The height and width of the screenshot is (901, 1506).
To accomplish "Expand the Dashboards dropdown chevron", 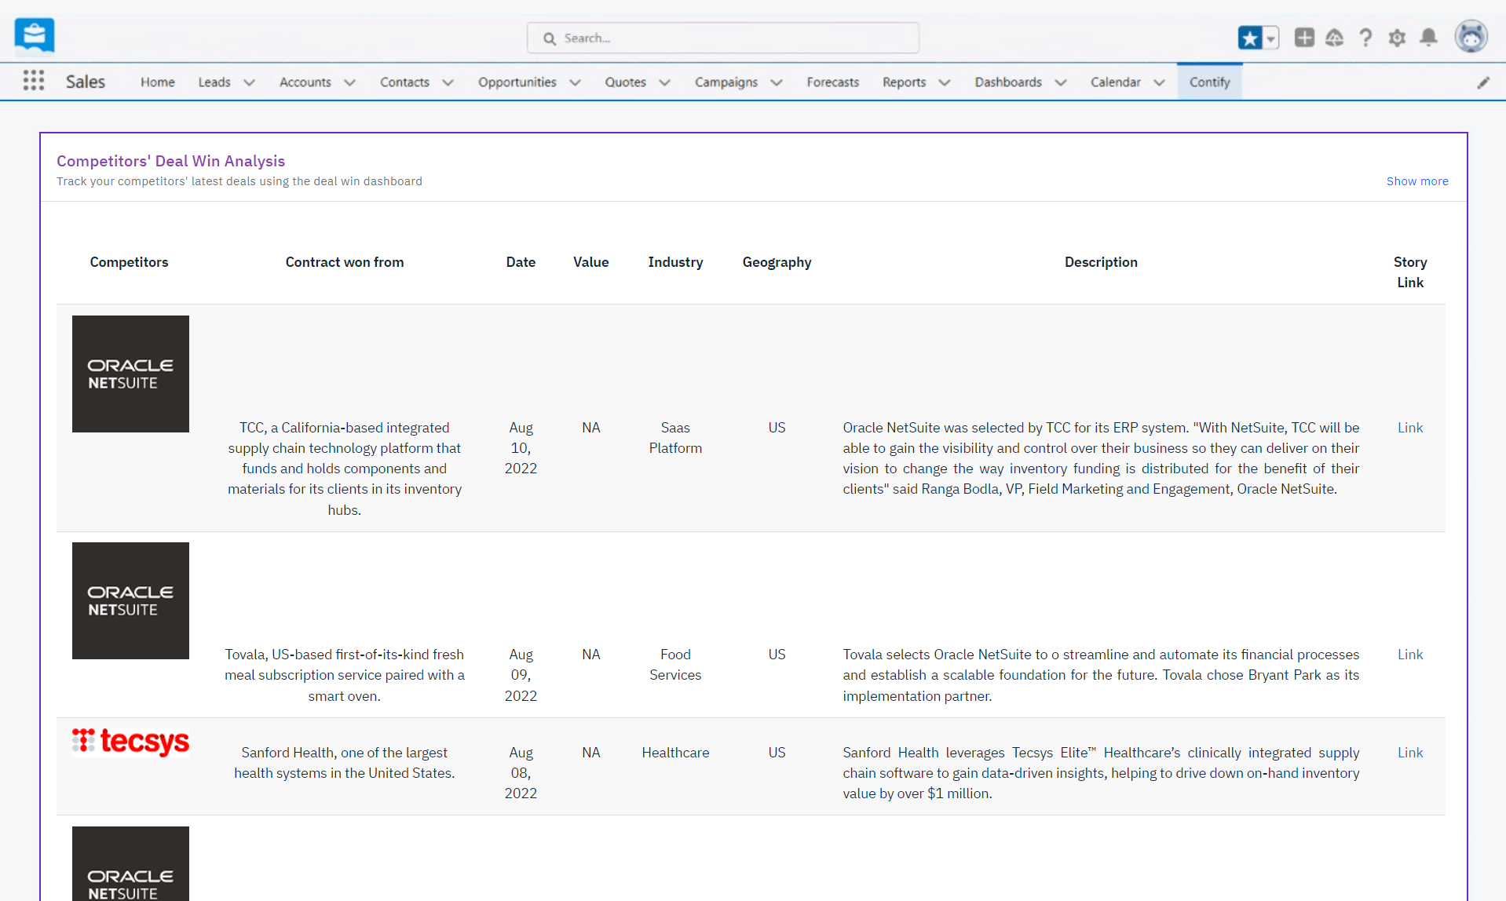I will (1061, 82).
